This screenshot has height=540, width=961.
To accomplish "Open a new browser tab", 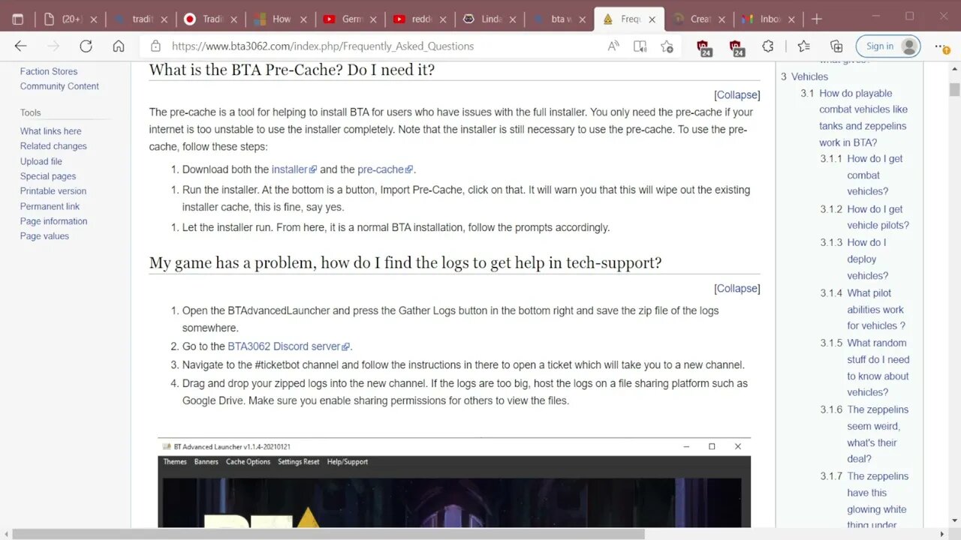I will pos(817,19).
